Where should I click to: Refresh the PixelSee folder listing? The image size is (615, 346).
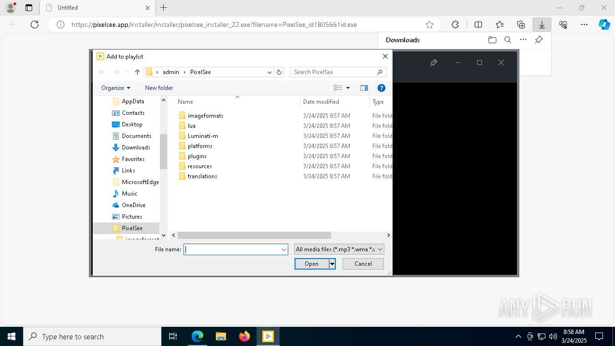(x=279, y=72)
